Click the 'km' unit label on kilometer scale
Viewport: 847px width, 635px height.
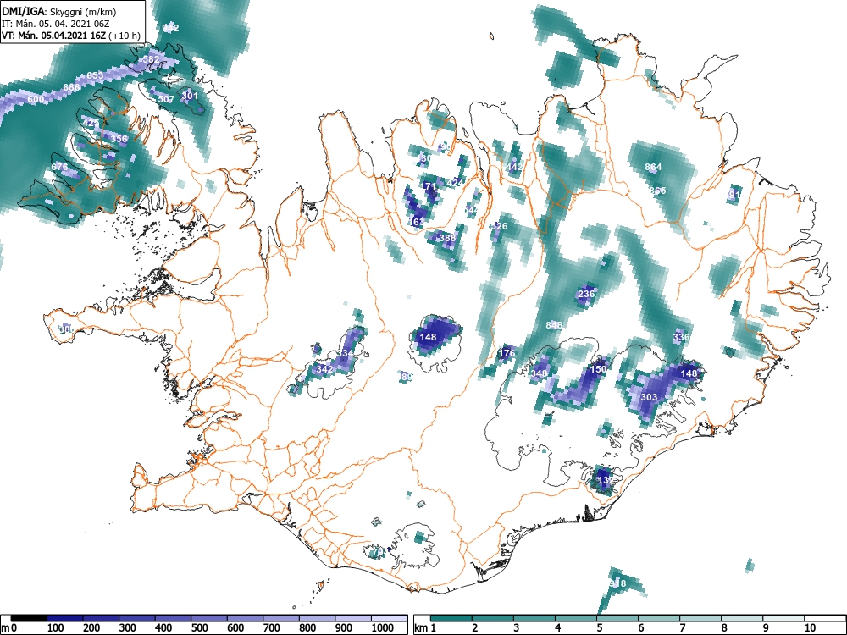pos(421,628)
